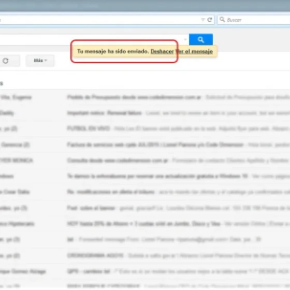
Task: Open the Important notice Renewal failure email
Action: pos(145,113)
